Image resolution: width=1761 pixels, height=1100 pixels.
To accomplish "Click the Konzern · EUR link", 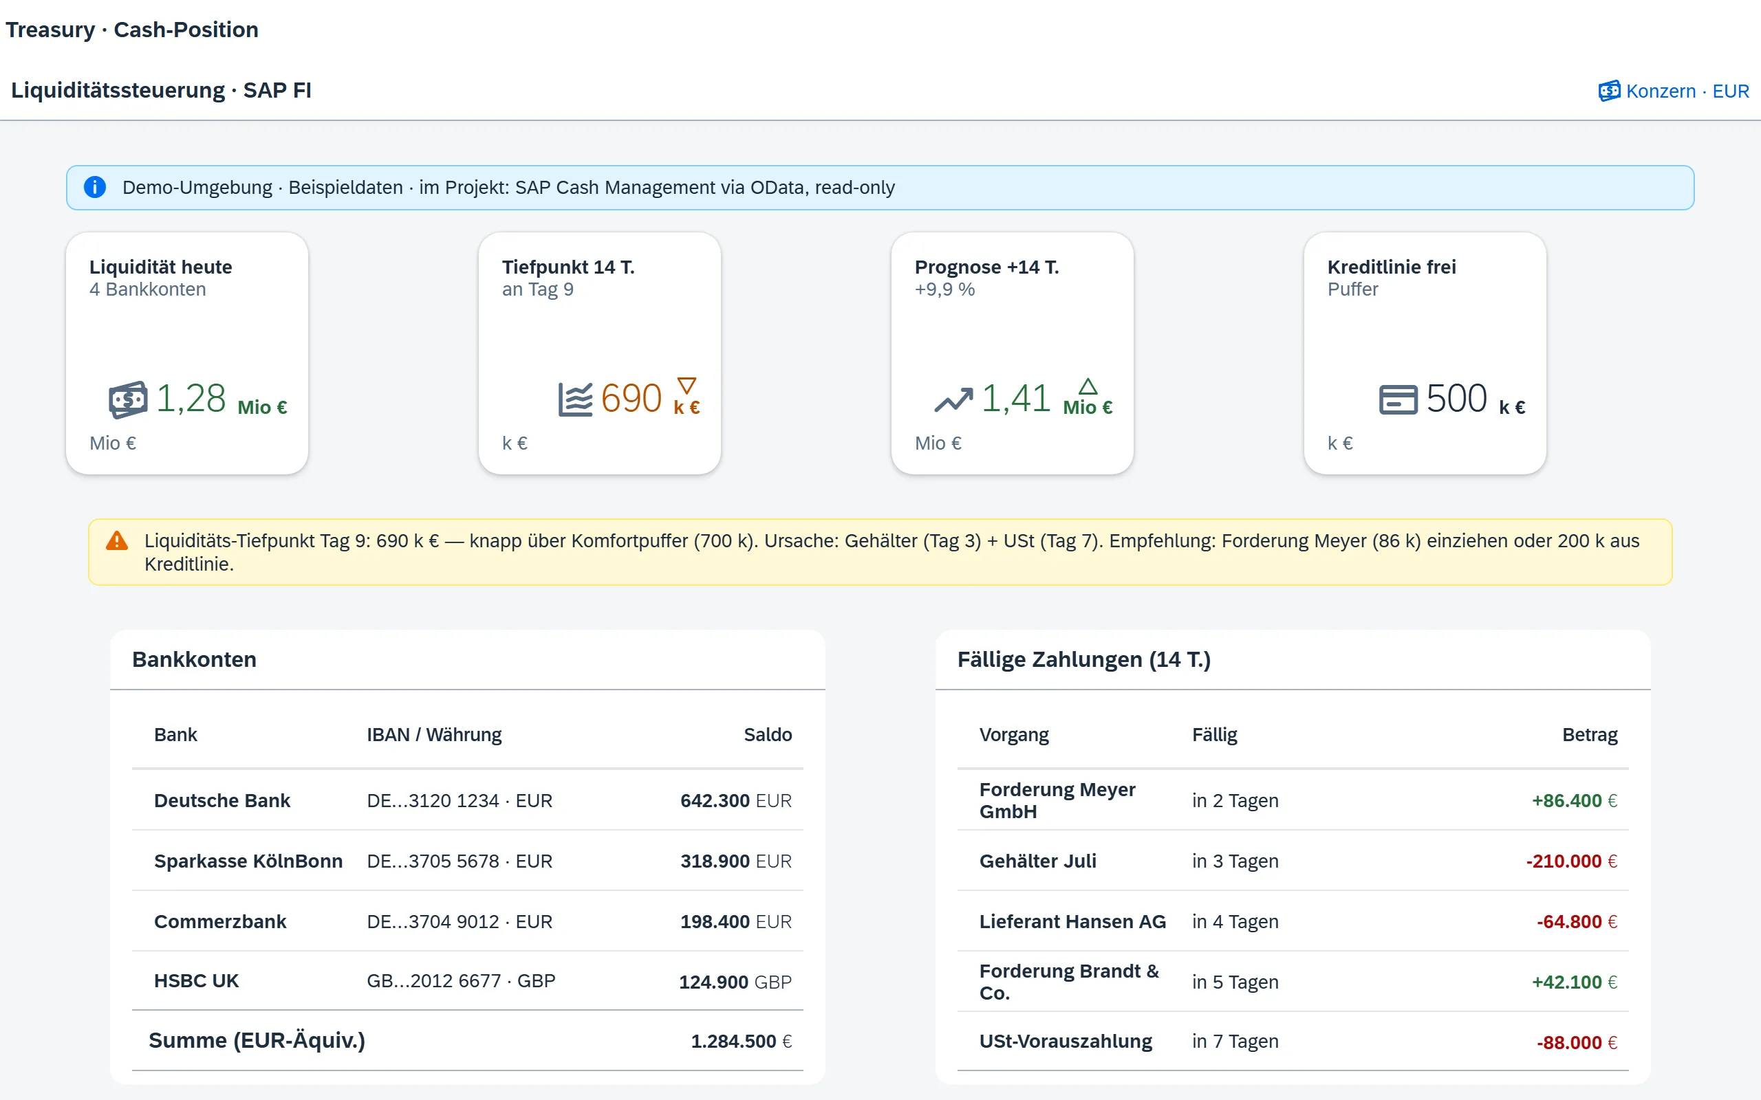I will [1673, 91].
